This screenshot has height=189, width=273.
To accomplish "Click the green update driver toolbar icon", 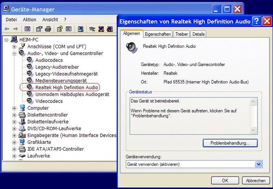I will click(x=92, y=29).
